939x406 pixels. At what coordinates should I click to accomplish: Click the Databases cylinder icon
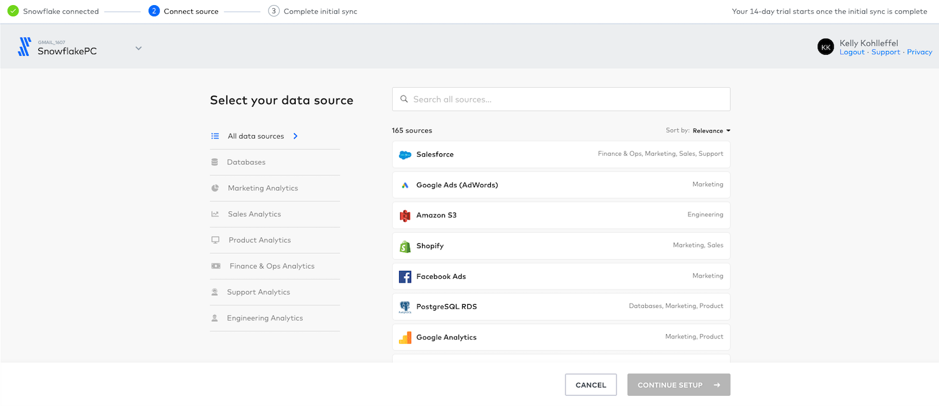click(x=215, y=162)
